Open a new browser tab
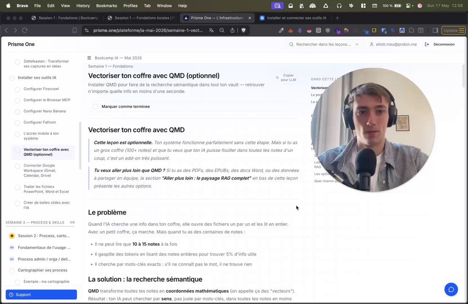The image size is (468, 304). pyautogui.click(x=337, y=18)
